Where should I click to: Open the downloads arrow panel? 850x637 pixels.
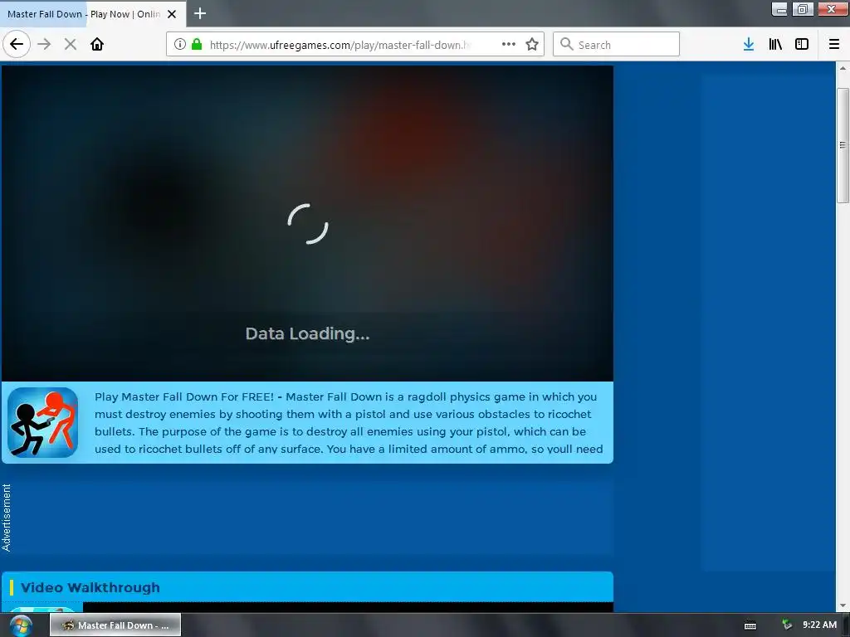pyautogui.click(x=749, y=44)
